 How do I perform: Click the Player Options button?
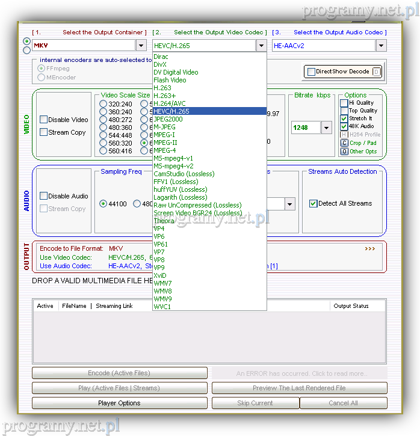(x=119, y=403)
